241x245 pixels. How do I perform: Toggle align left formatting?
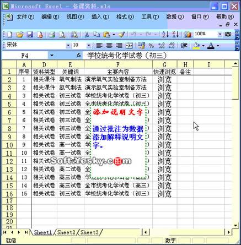point(99,45)
